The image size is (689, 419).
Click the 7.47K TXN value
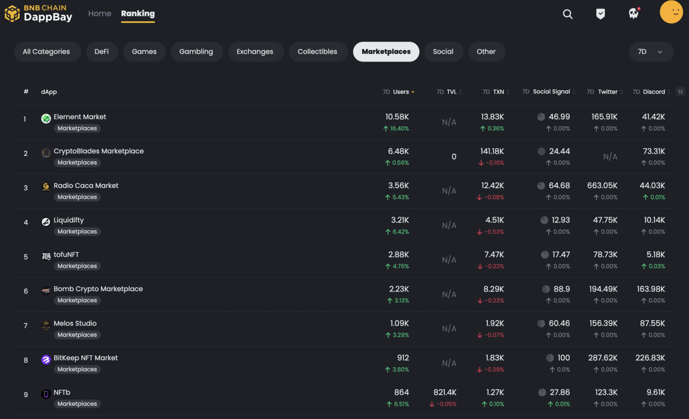pyautogui.click(x=494, y=255)
